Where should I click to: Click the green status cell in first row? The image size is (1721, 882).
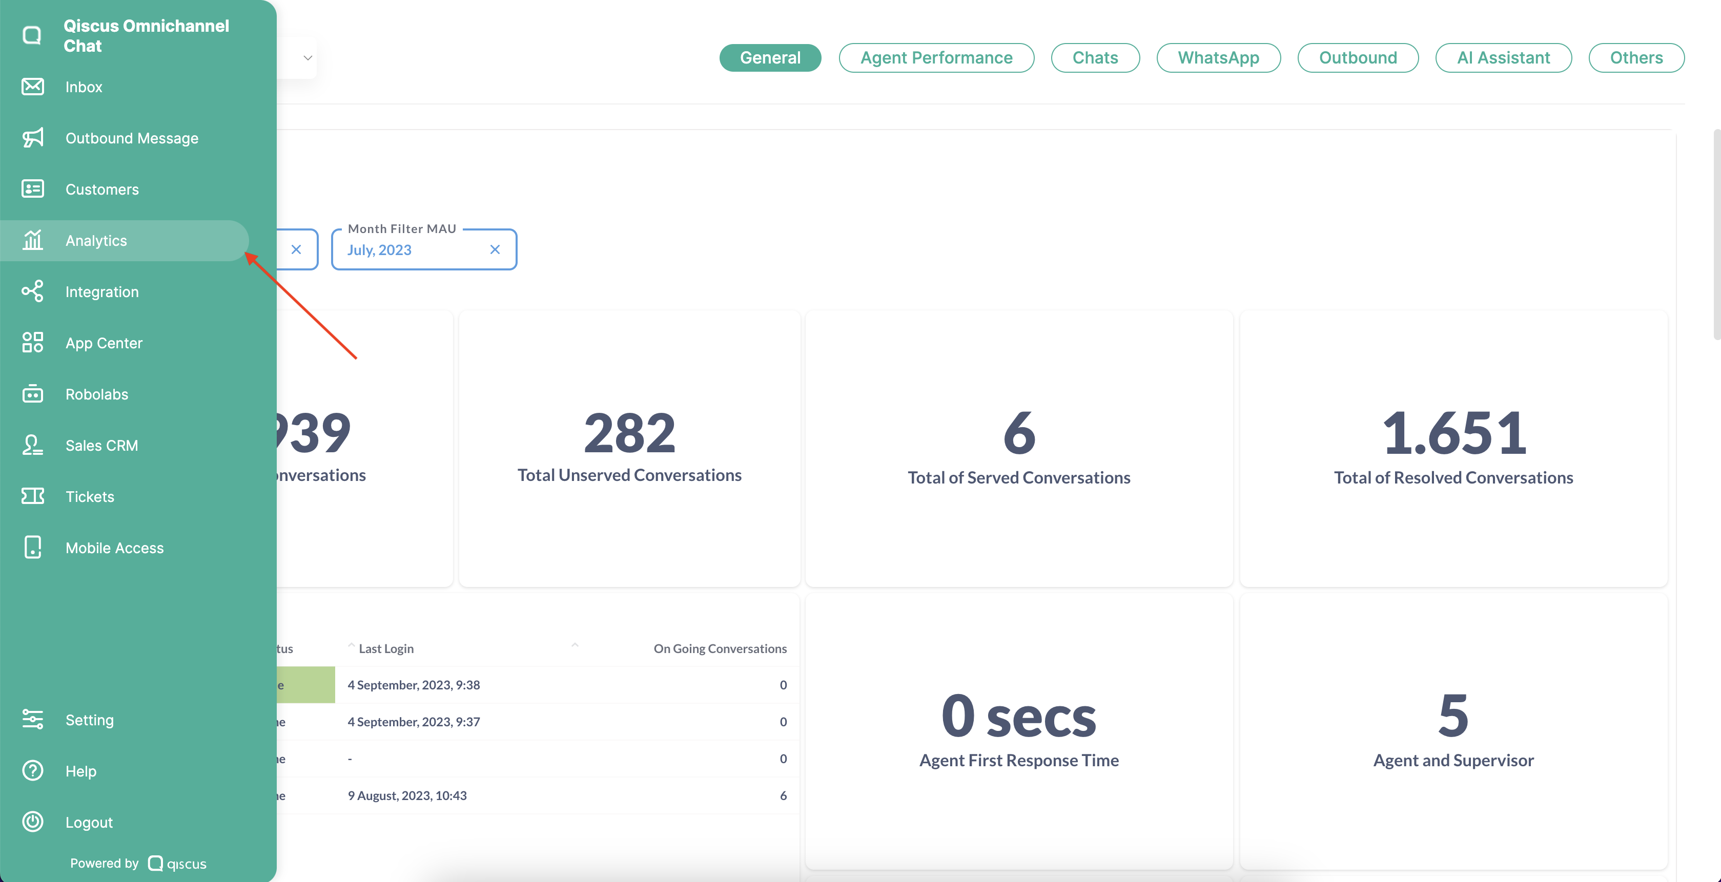point(305,684)
